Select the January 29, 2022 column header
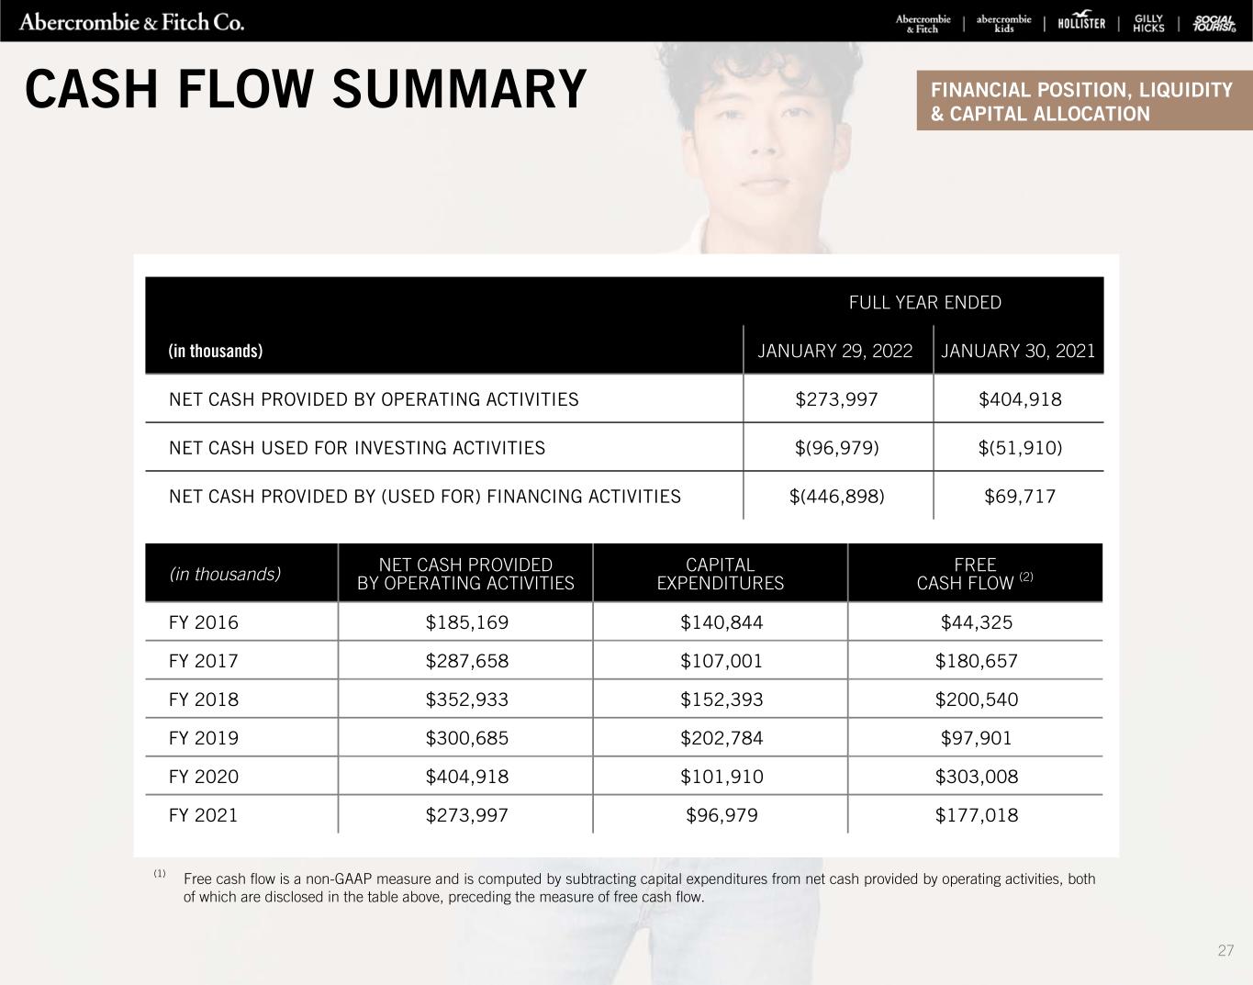The height and width of the screenshot is (985, 1253). tap(834, 351)
